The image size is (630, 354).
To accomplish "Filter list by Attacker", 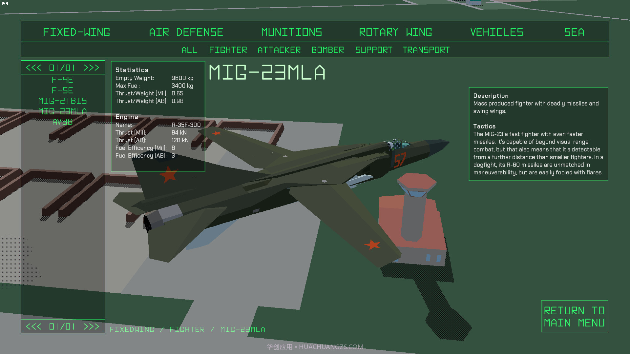I will [x=279, y=50].
